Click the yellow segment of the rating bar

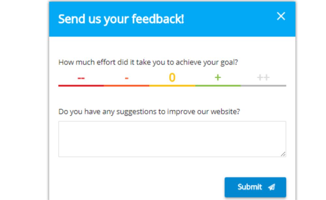click(x=172, y=86)
